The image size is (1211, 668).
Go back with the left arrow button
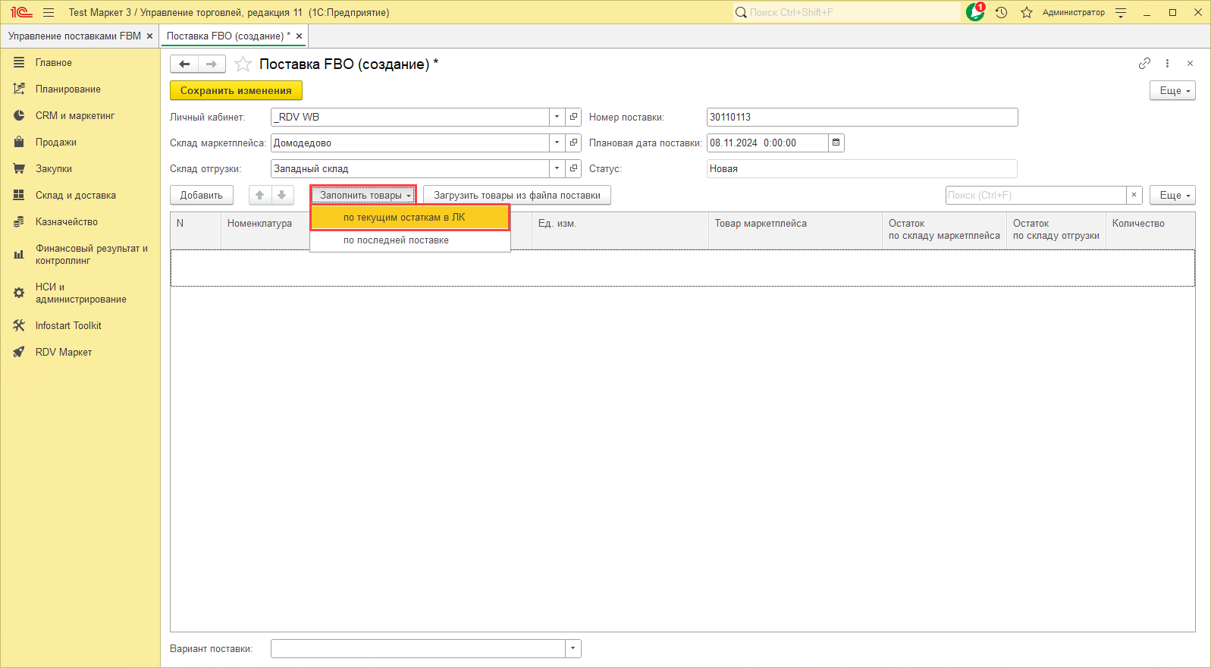pyautogui.click(x=184, y=64)
